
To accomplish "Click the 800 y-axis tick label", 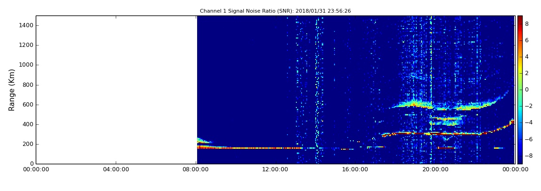I will (28, 85).
